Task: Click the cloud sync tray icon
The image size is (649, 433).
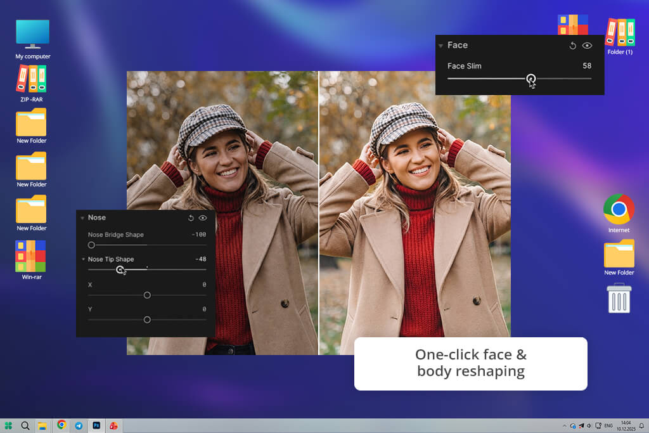Action: pos(573,425)
